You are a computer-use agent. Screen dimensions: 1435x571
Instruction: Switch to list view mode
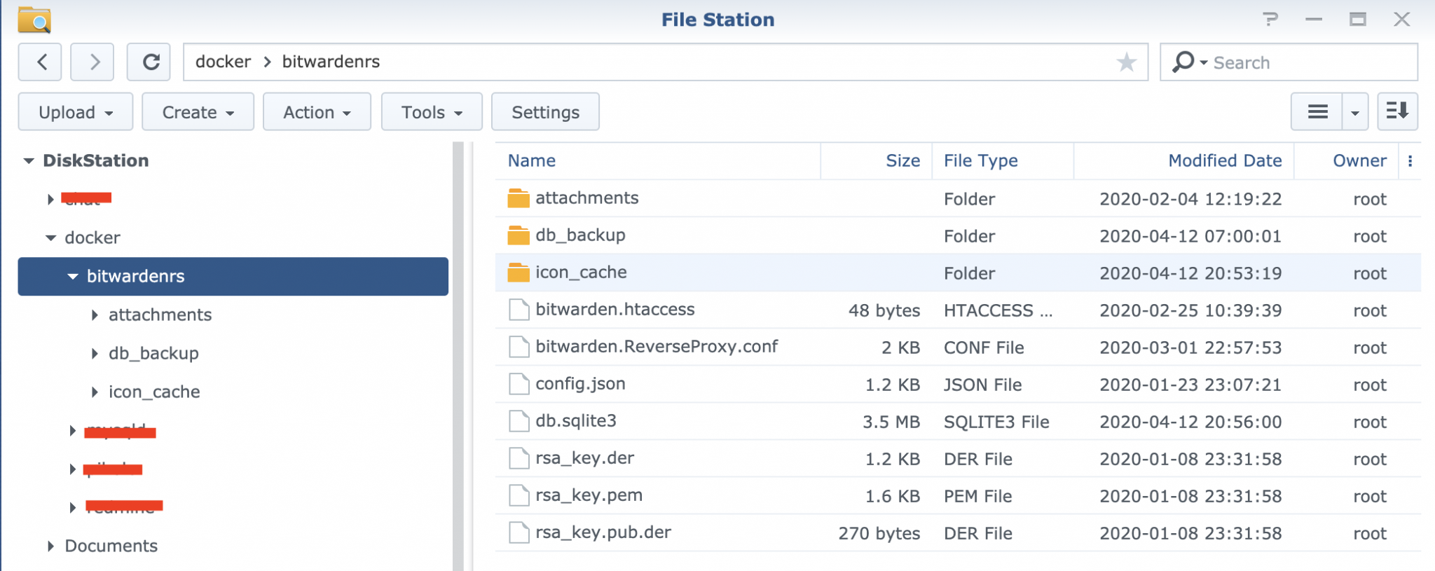(x=1317, y=112)
